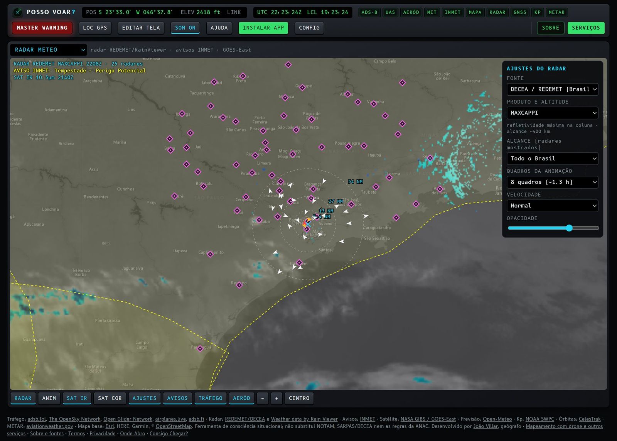Viewport: 617px width, 441px height.
Task: Open the CONFIG button
Action: tap(309, 28)
